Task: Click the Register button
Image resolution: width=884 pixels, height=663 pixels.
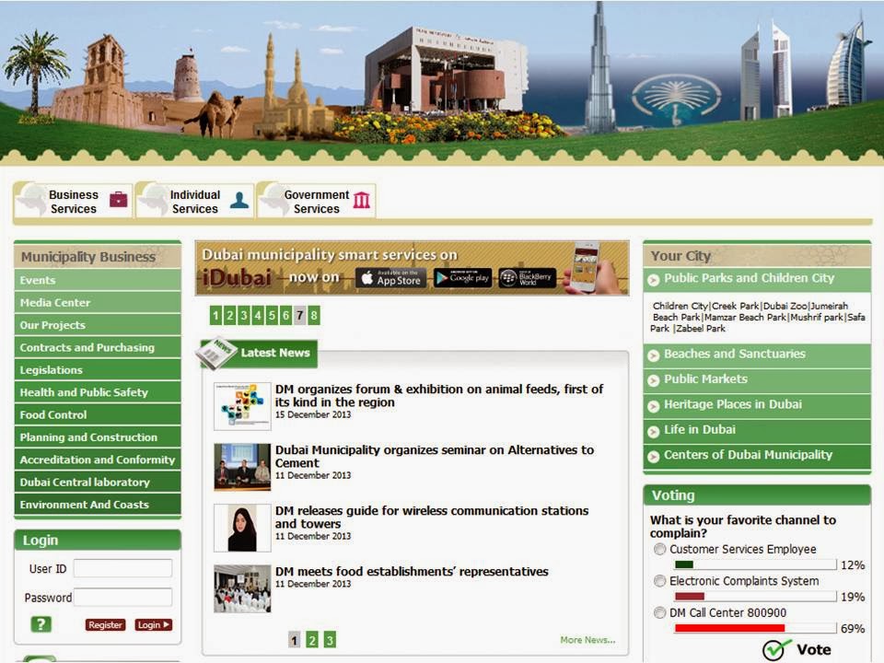Action: tap(105, 624)
